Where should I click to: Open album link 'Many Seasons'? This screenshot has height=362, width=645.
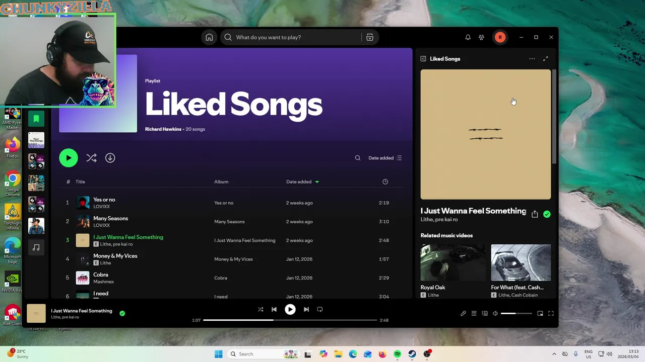point(229,221)
